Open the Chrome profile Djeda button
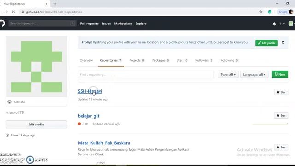The image size is (295, 166). [x=286, y=12]
